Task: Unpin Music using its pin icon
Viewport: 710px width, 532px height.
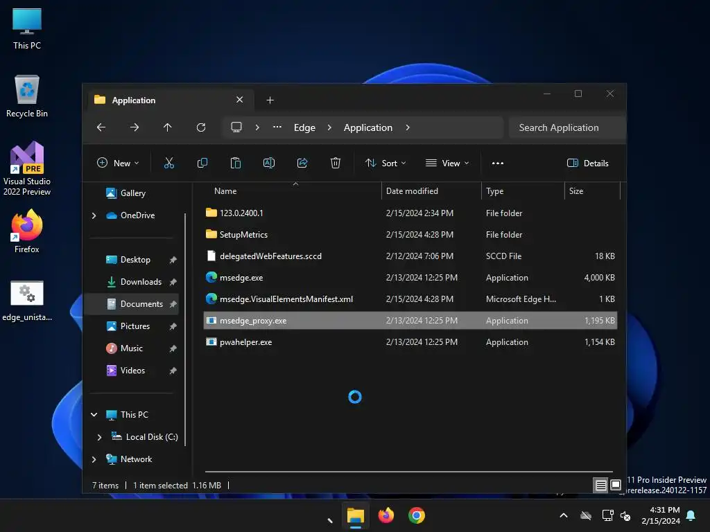Action: [173, 349]
